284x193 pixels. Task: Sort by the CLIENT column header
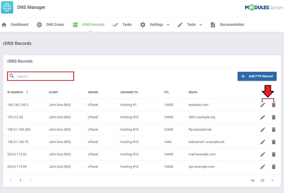click(54, 92)
